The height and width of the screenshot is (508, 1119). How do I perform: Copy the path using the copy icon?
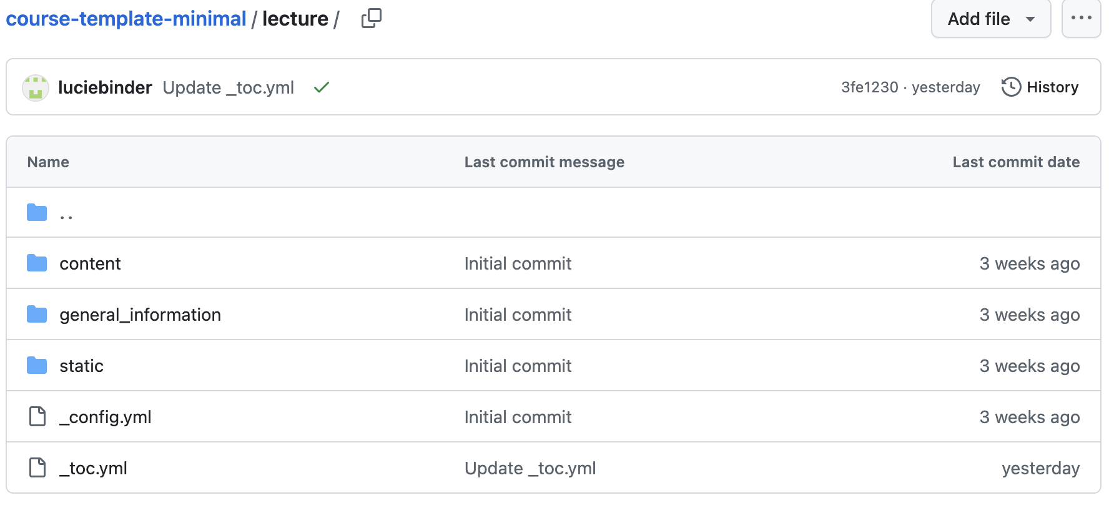click(371, 19)
